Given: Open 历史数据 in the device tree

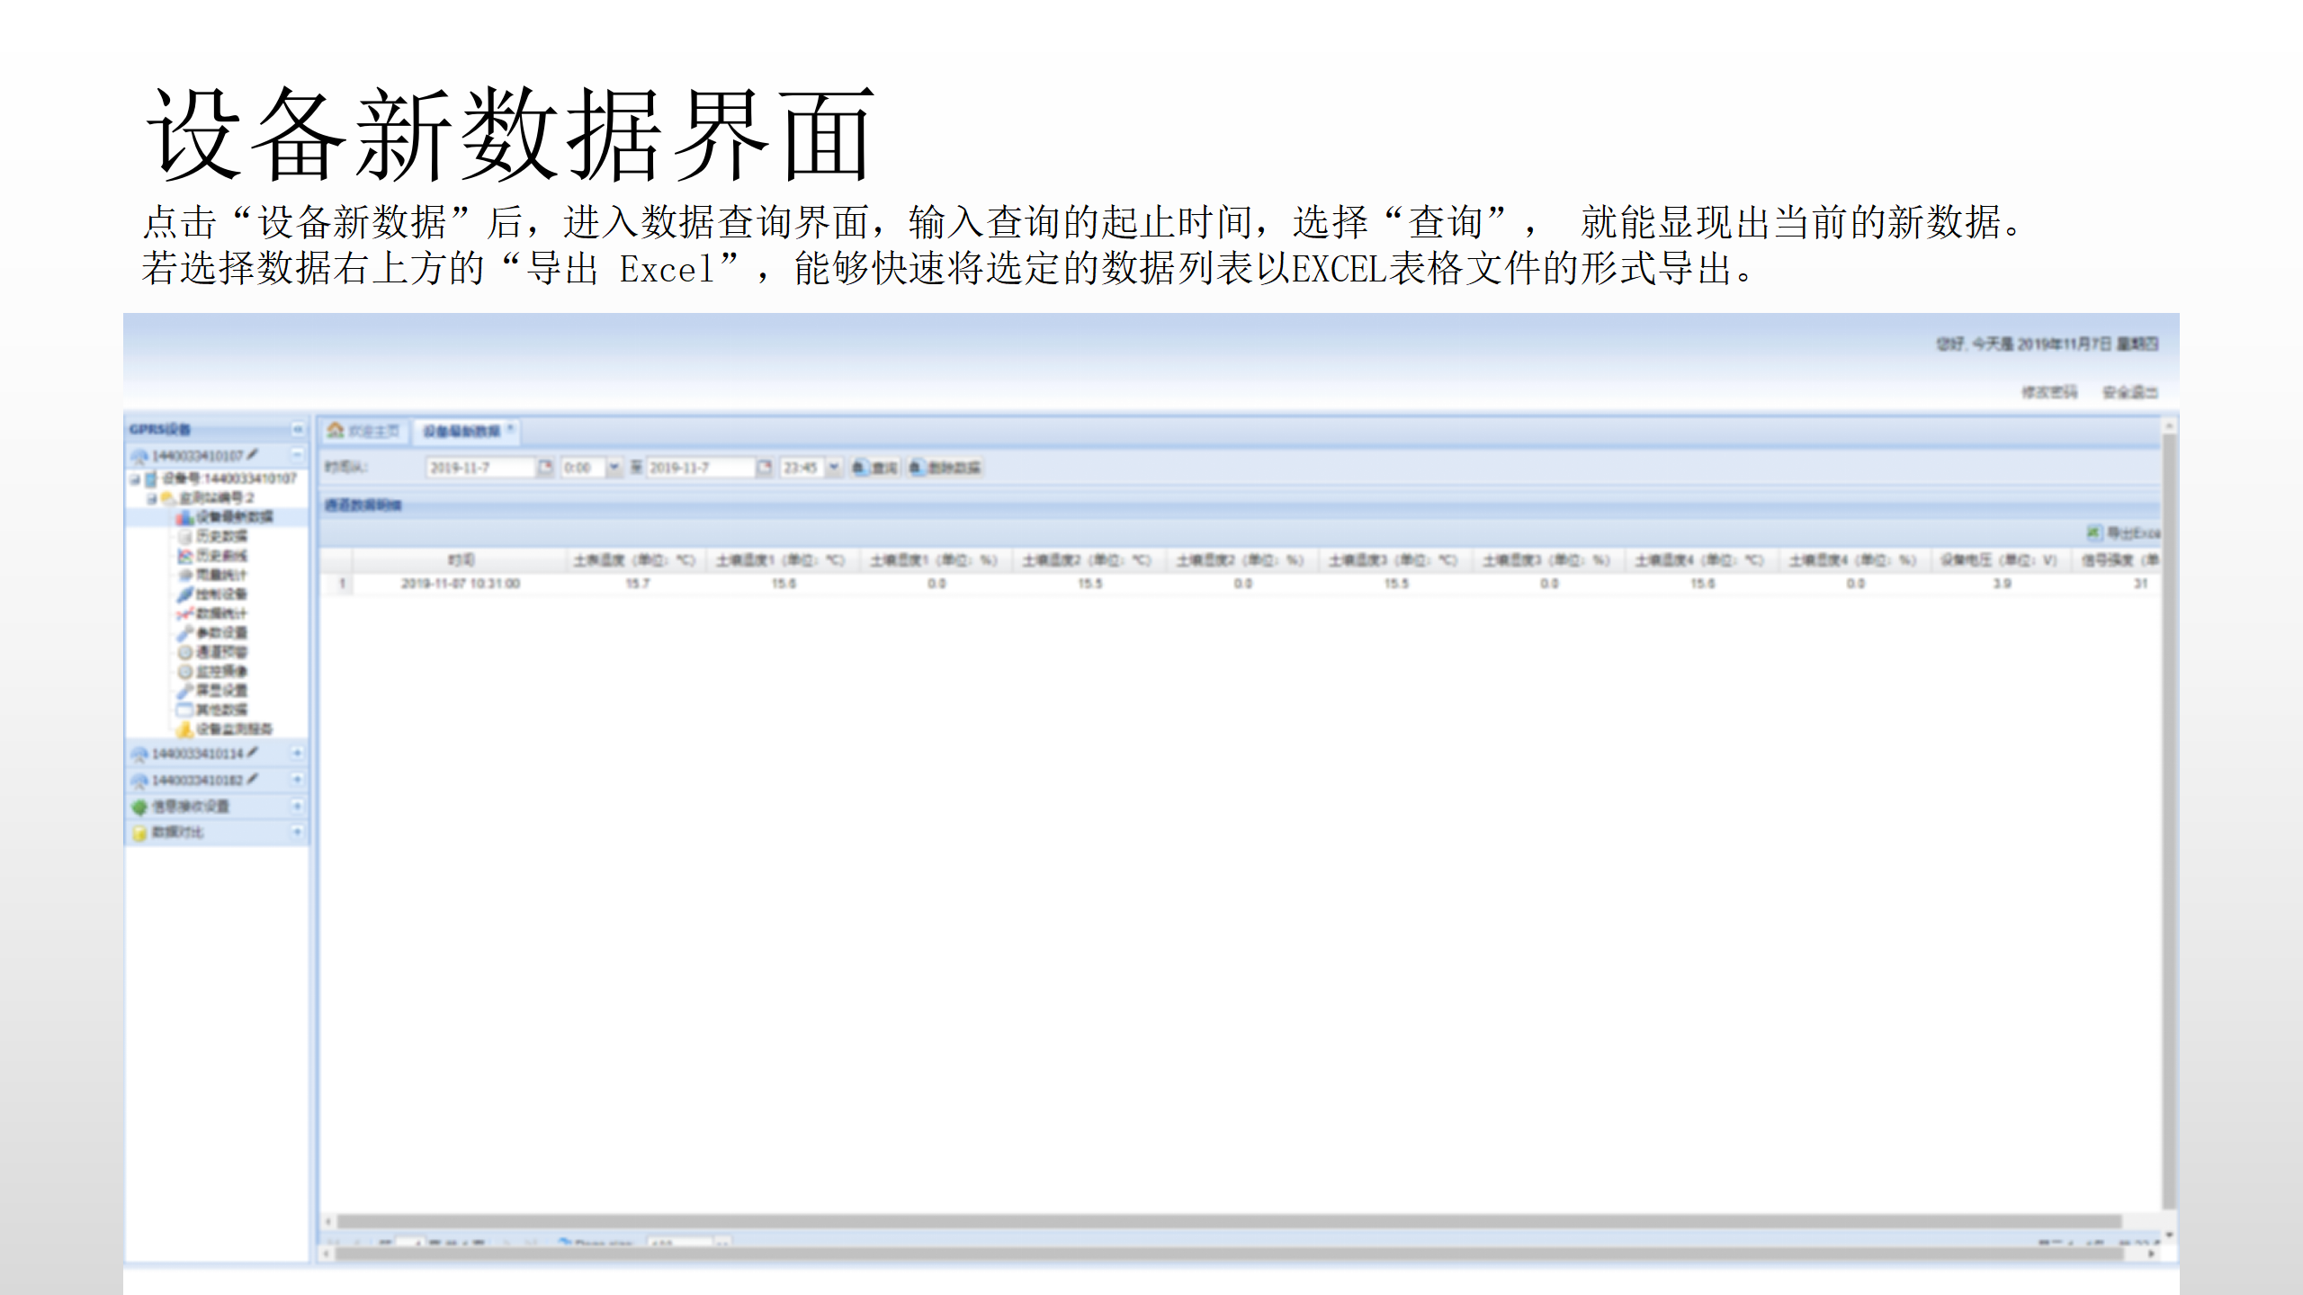Looking at the screenshot, I should pos(221,536).
